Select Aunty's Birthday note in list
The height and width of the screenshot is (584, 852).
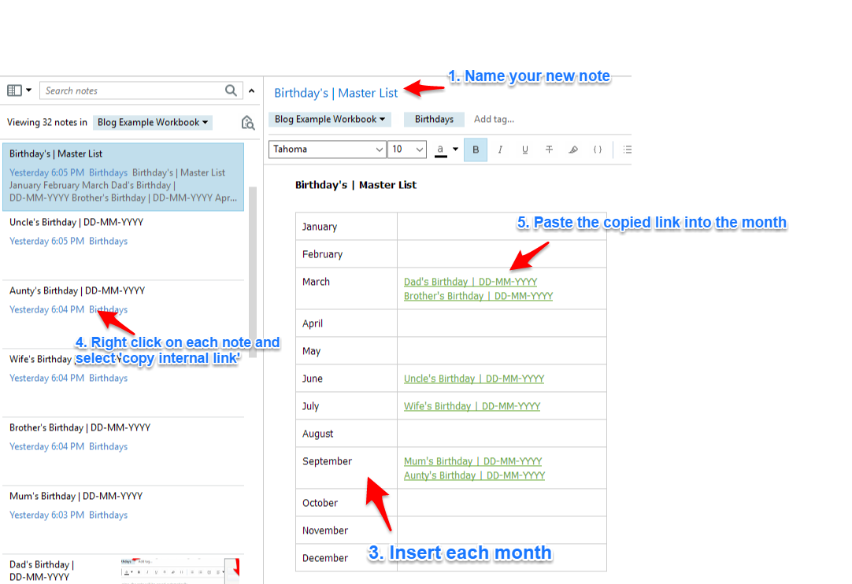click(124, 313)
